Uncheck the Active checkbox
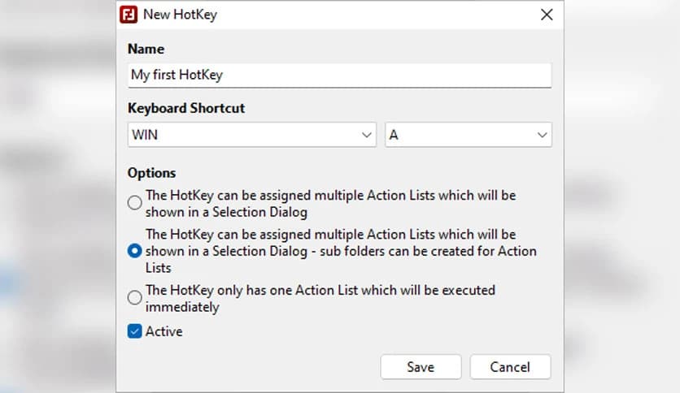The image size is (680, 393). coord(135,331)
